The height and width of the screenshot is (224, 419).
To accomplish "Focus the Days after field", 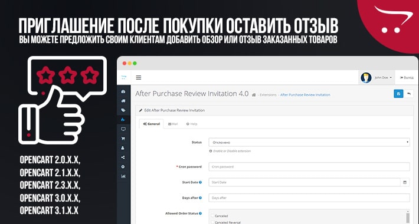I will (x=309, y=198).
